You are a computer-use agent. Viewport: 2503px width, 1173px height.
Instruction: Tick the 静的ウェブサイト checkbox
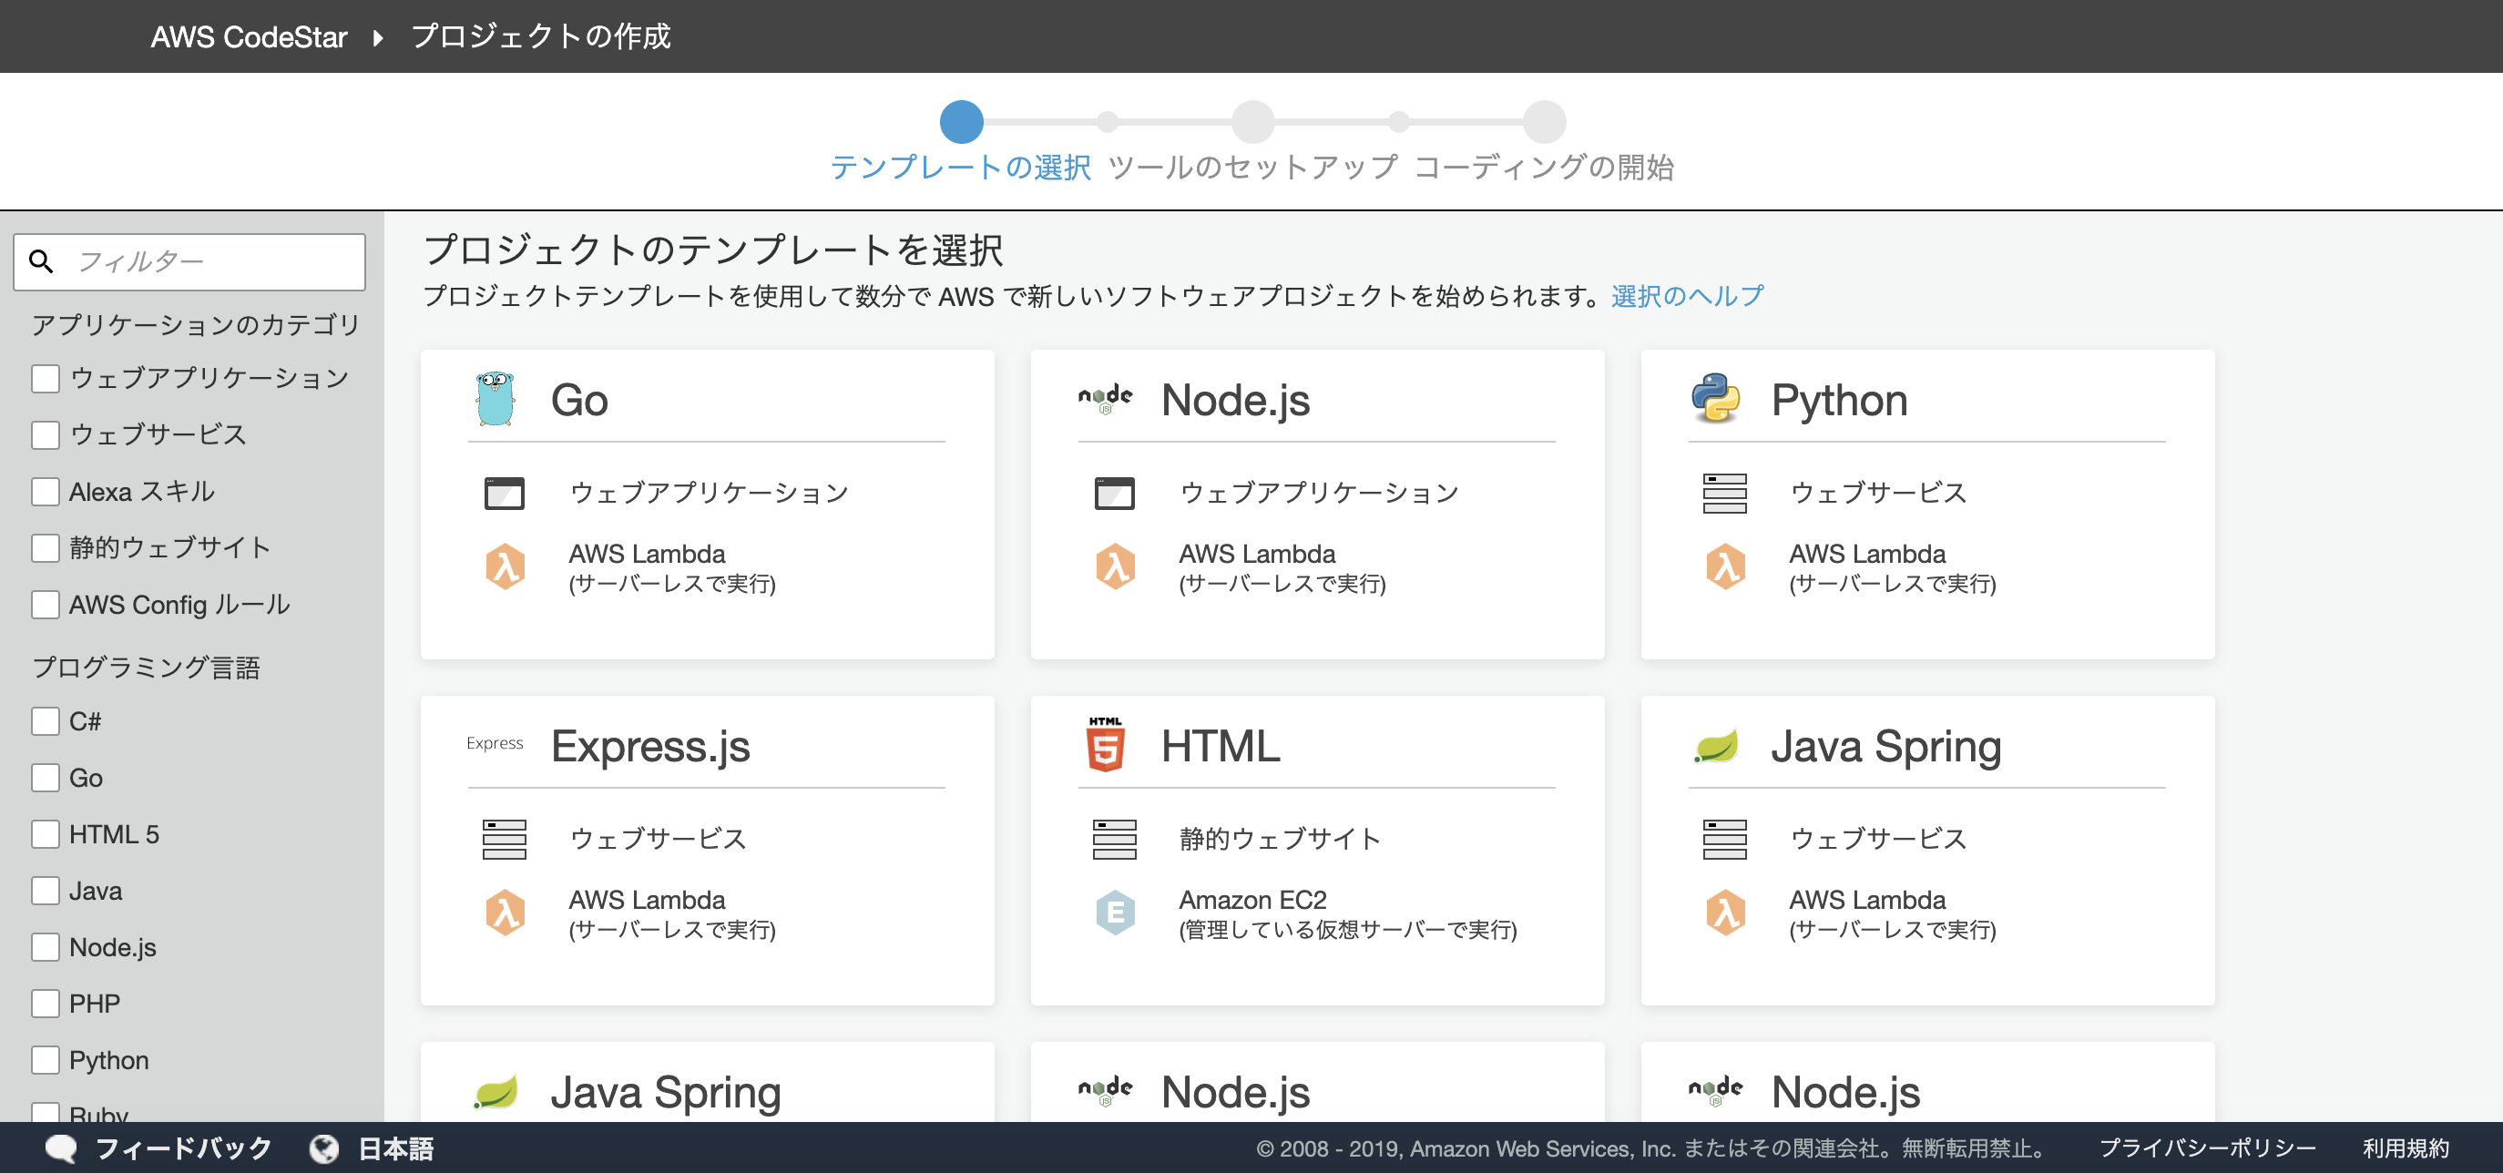[46, 548]
